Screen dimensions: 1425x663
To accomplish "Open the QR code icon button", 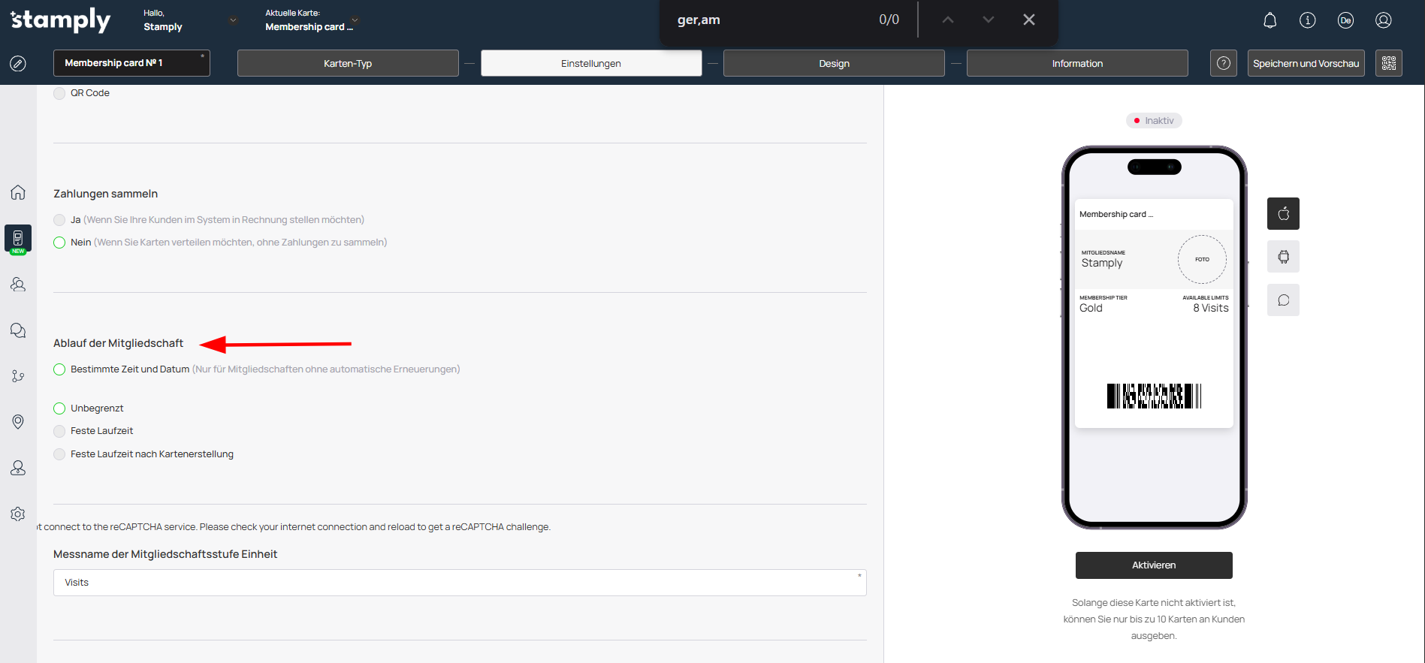I will point(1388,63).
